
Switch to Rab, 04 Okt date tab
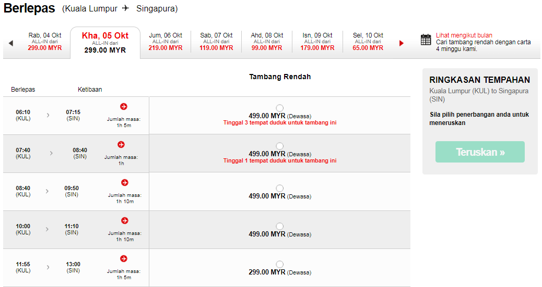45,42
